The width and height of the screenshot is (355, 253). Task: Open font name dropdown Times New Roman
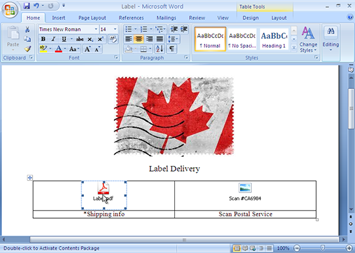[x=96, y=29]
